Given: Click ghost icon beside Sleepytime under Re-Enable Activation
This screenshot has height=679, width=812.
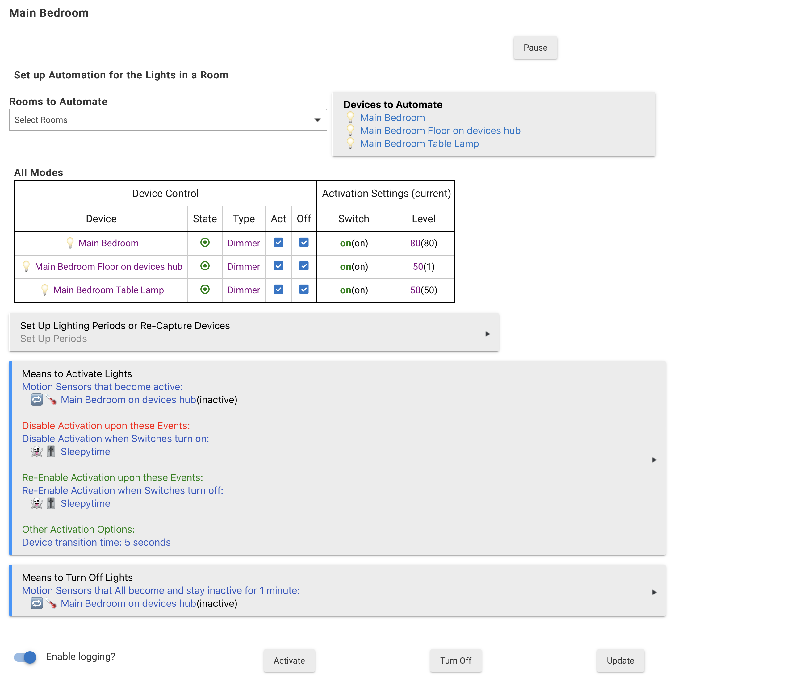Looking at the screenshot, I should coord(37,503).
